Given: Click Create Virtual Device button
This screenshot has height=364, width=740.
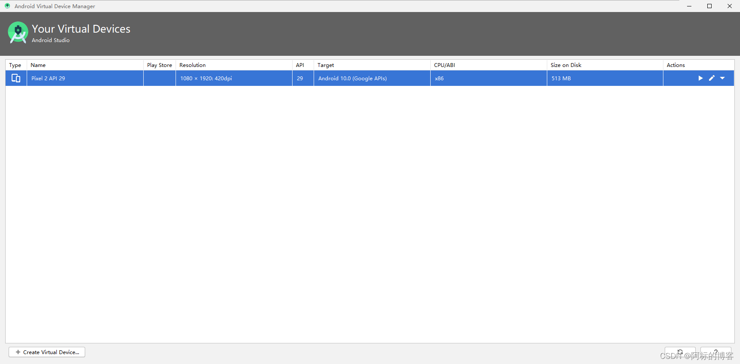Looking at the screenshot, I should tap(47, 352).
